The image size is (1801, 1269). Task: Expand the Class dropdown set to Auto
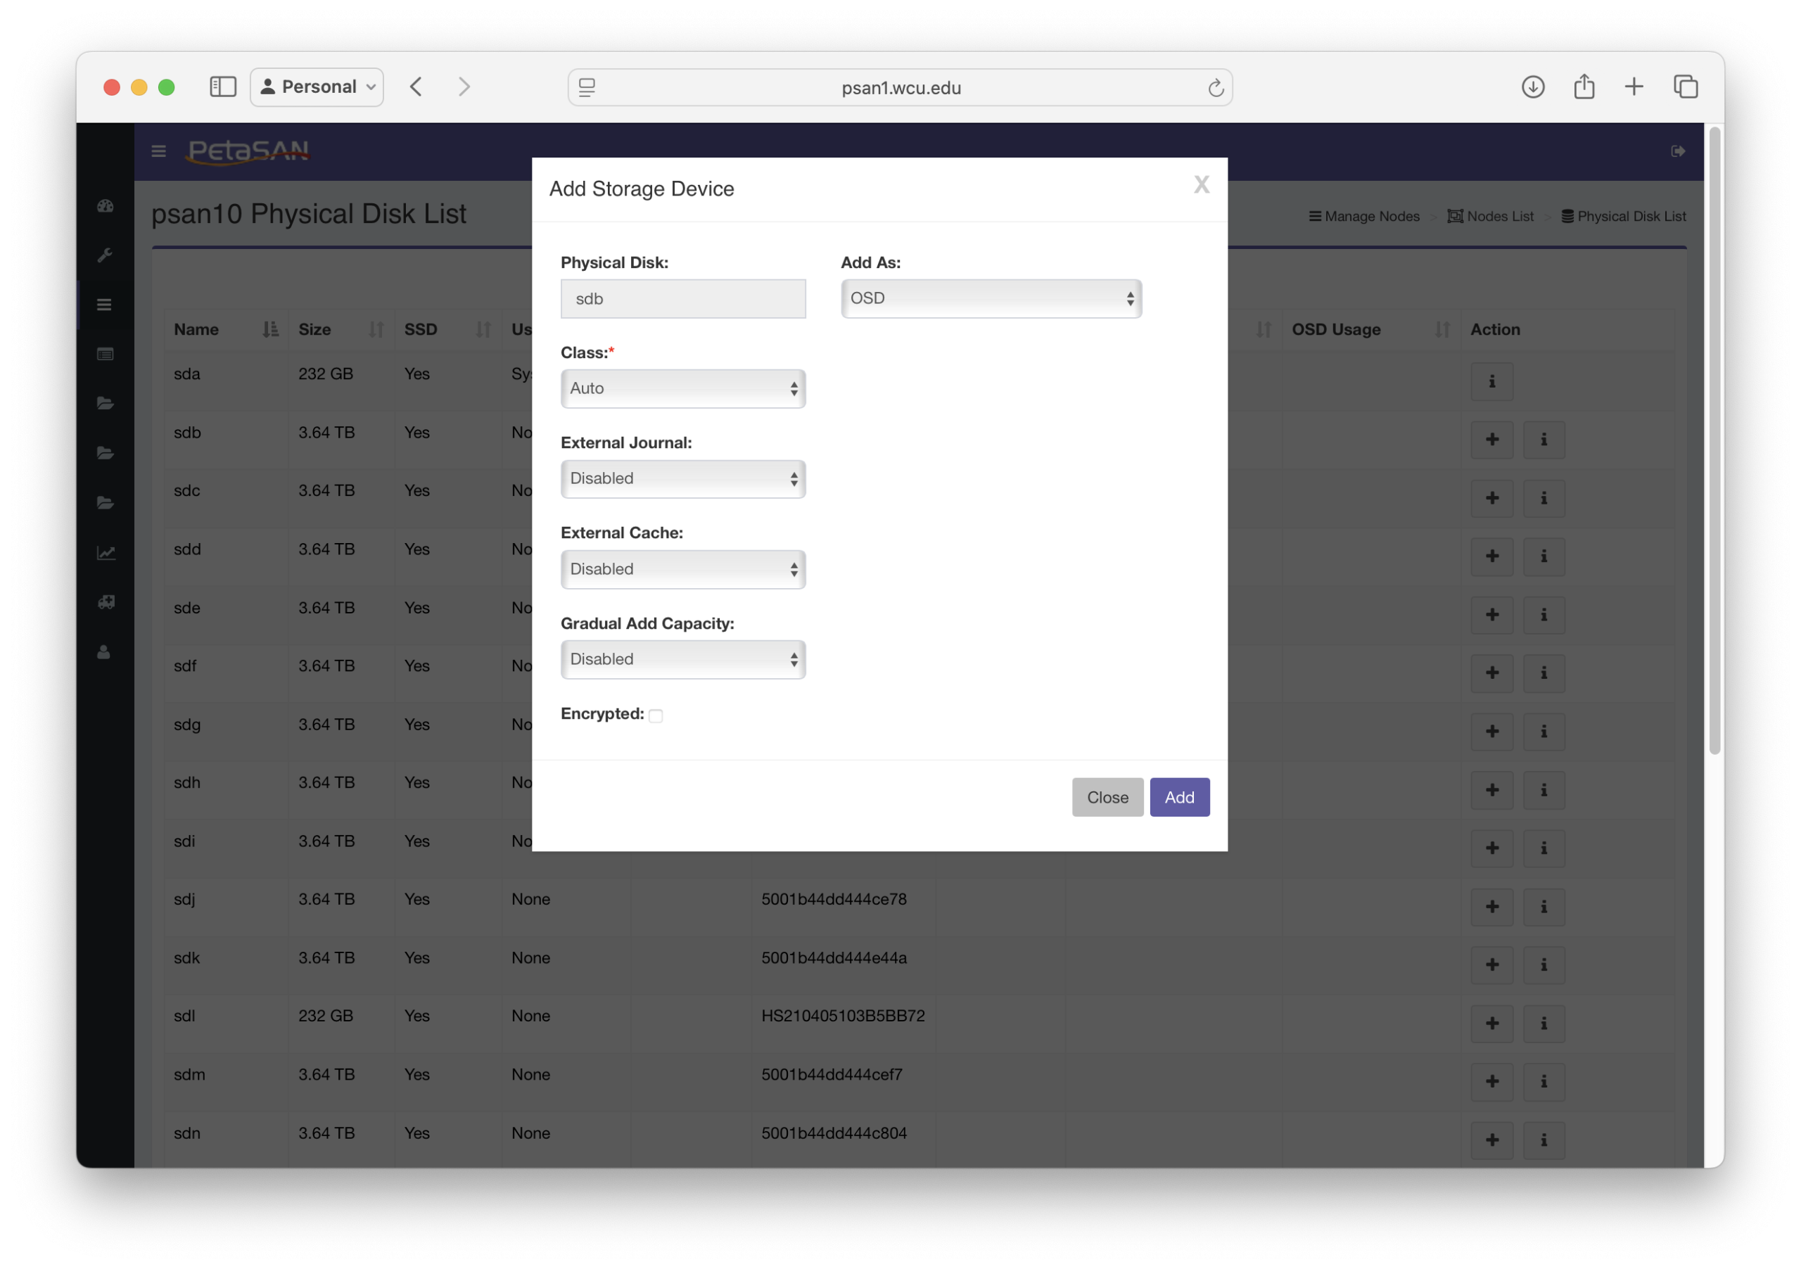[682, 389]
